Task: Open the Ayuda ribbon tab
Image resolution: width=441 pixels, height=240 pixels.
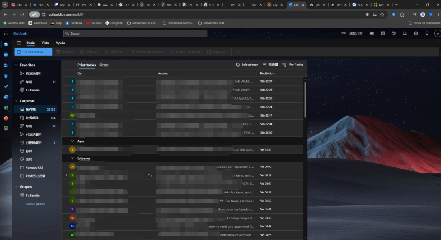Action: [60, 43]
